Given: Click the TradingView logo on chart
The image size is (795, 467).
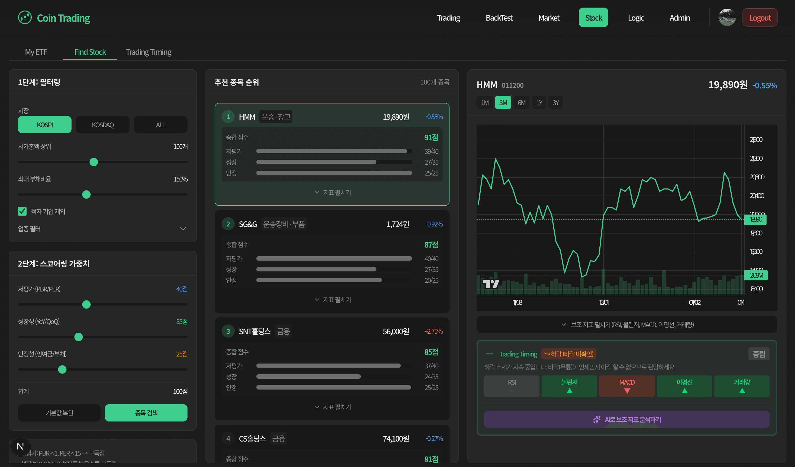Looking at the screenshot, I should tap(491, 284).
